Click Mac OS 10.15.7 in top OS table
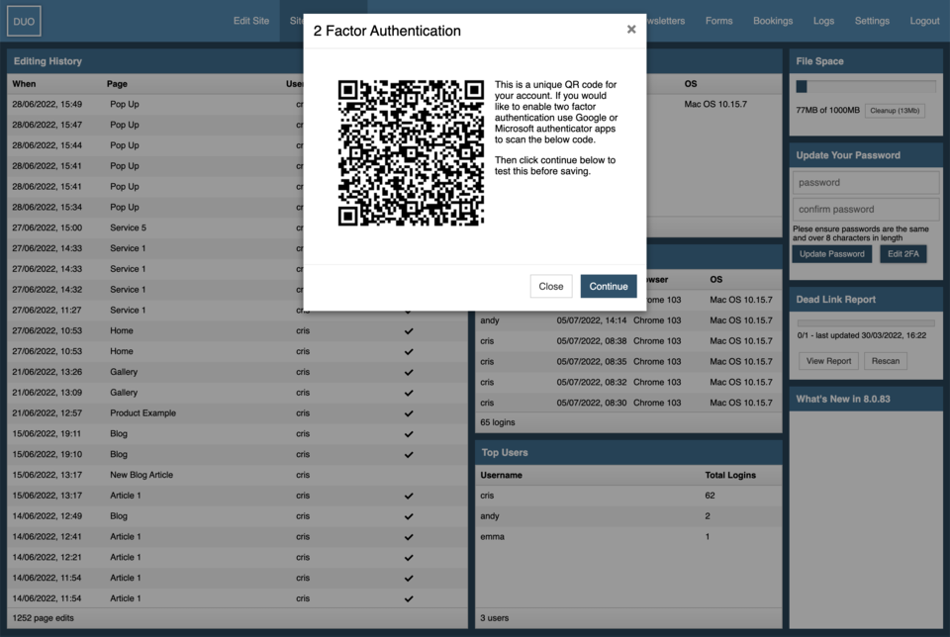The width and height of the screenshot is (950, 637). click(715, 104)
